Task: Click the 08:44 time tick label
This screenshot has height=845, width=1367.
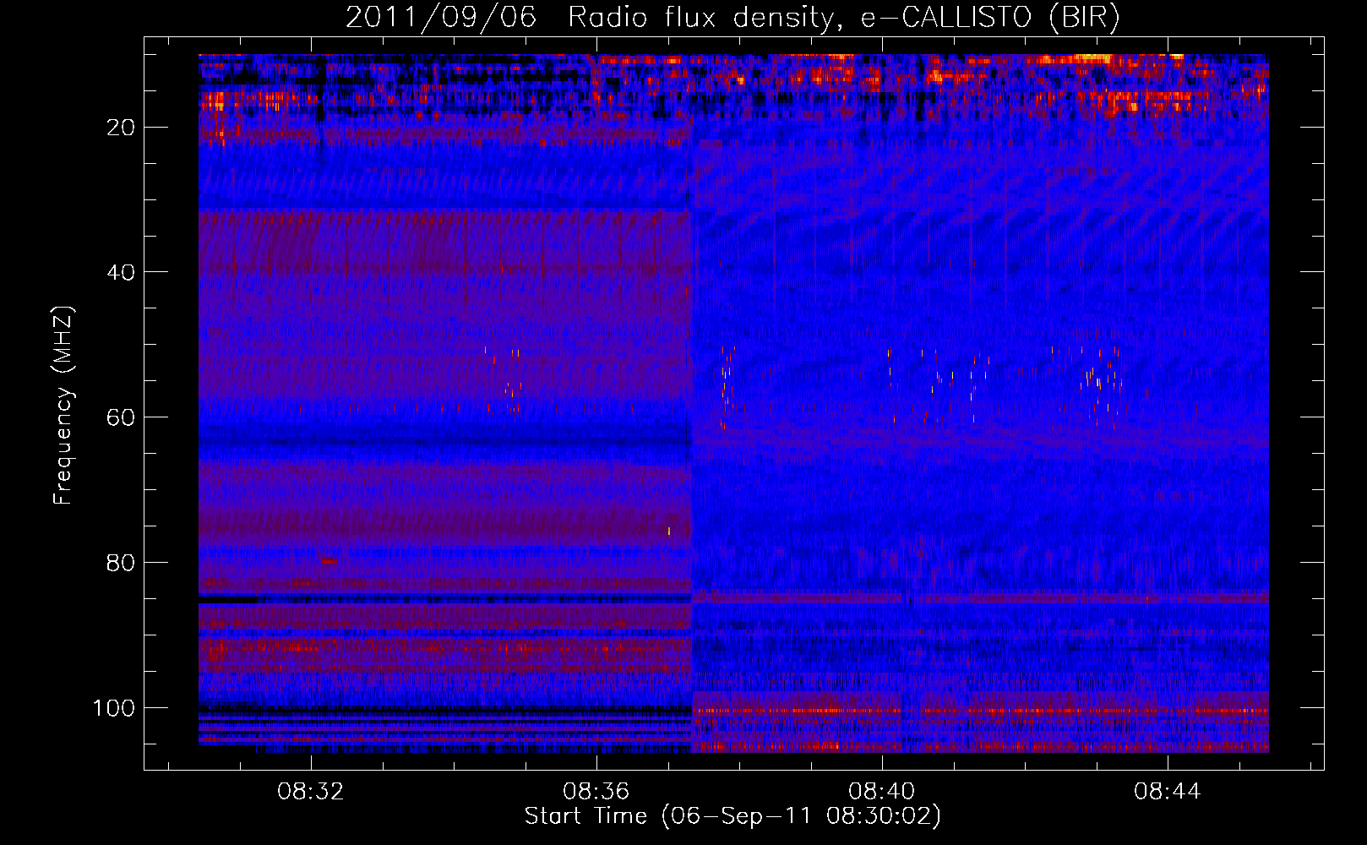Action: click(1168, 792)
